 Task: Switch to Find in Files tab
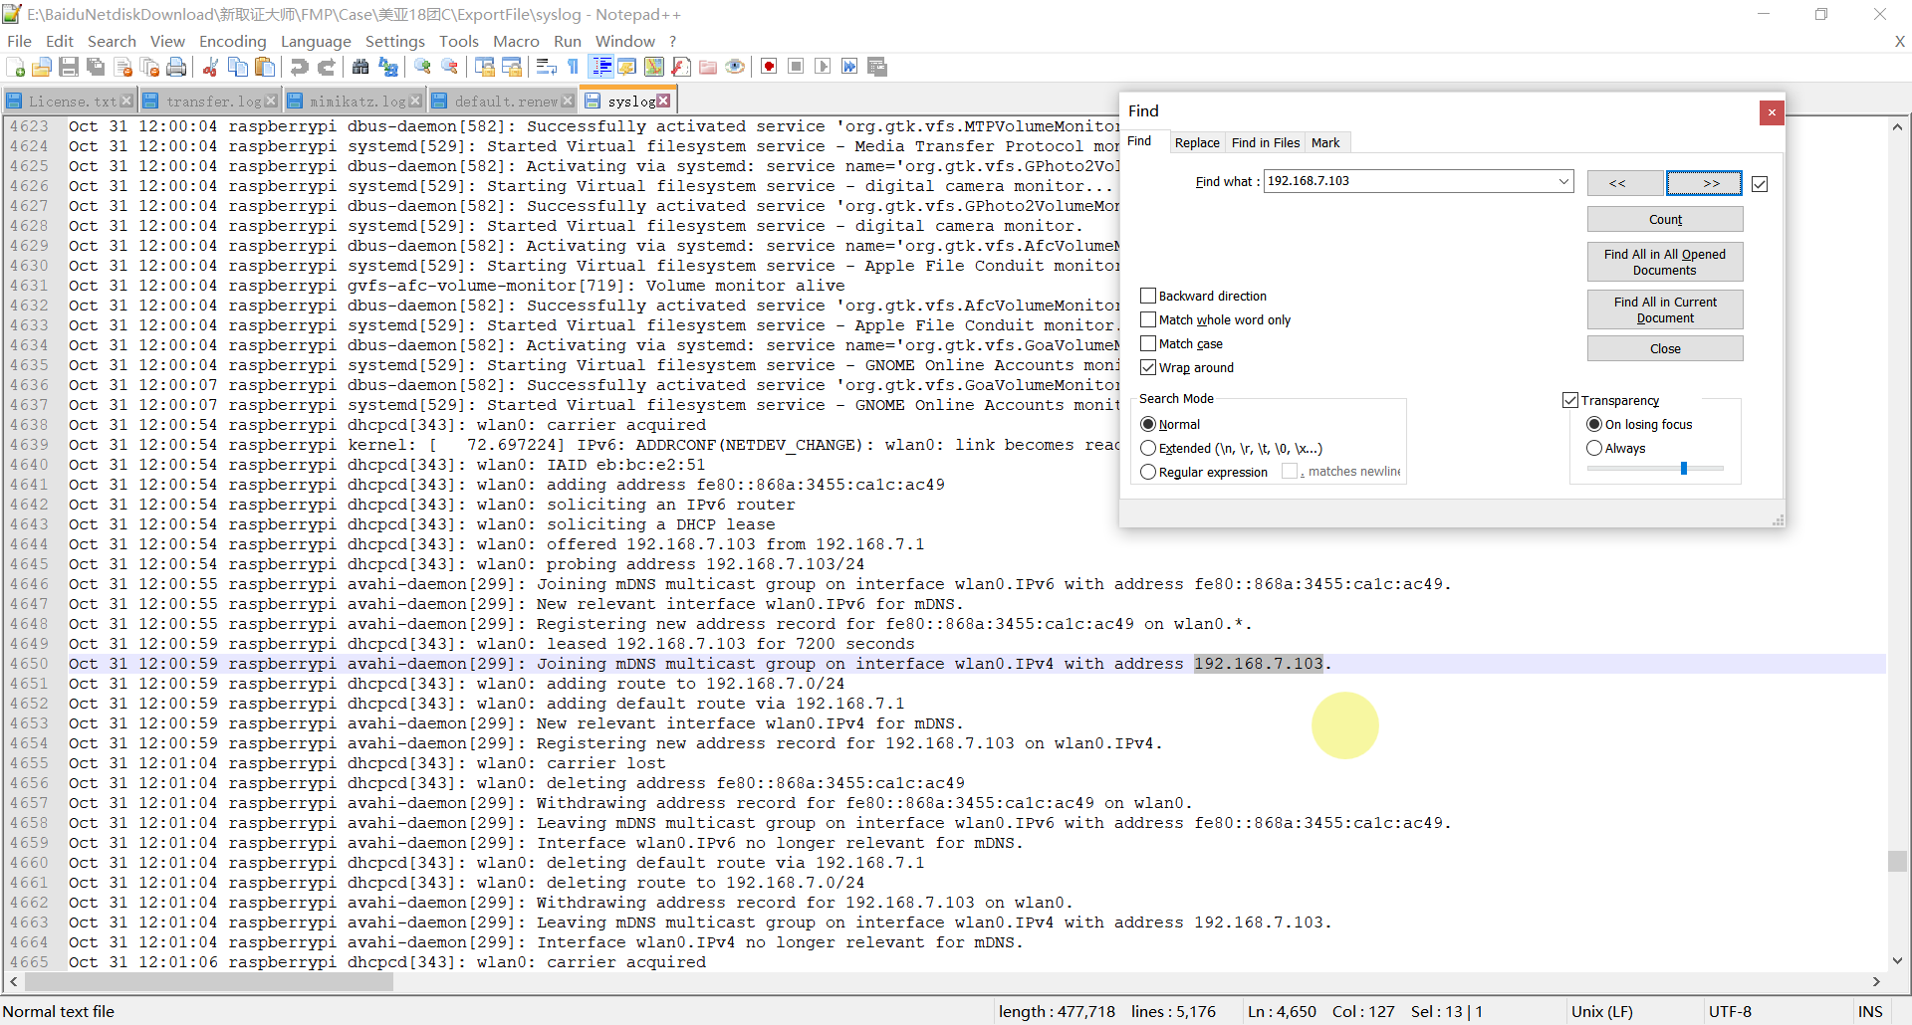1265,142
